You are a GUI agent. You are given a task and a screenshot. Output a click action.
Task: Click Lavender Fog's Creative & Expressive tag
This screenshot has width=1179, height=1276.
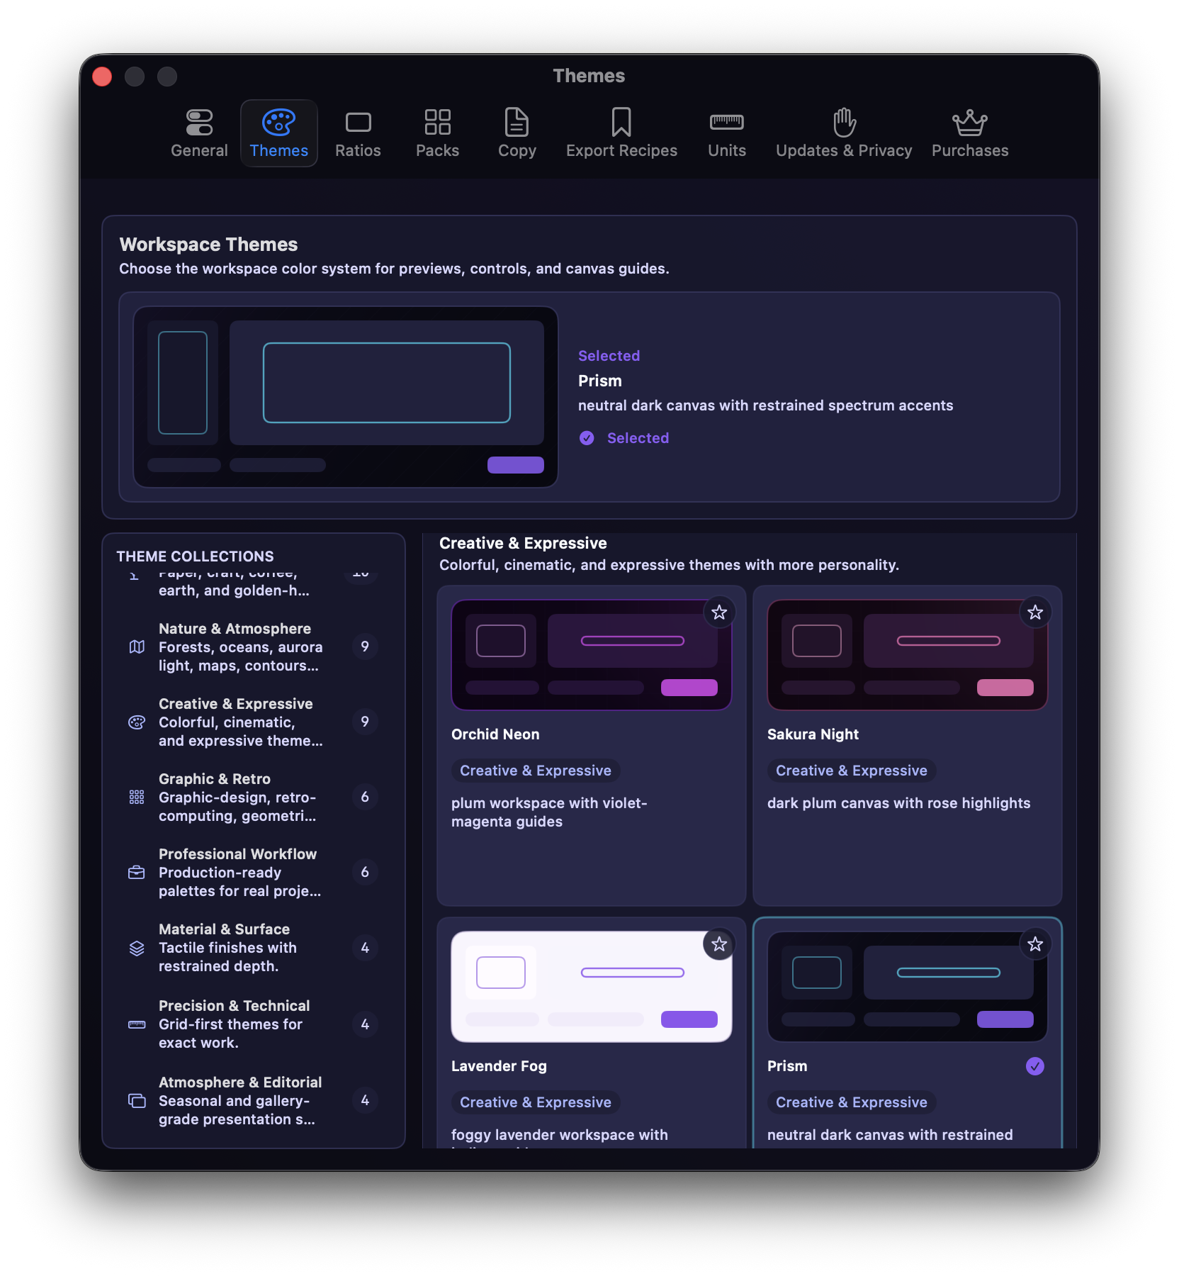(536, 1102)
